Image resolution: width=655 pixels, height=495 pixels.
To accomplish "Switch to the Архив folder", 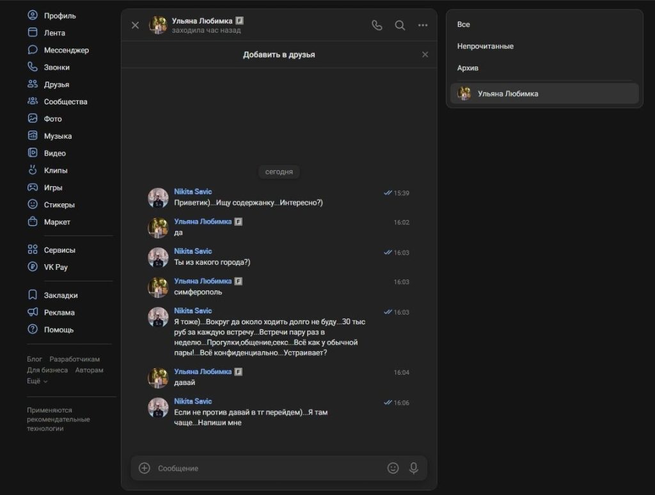I will 468,68.
